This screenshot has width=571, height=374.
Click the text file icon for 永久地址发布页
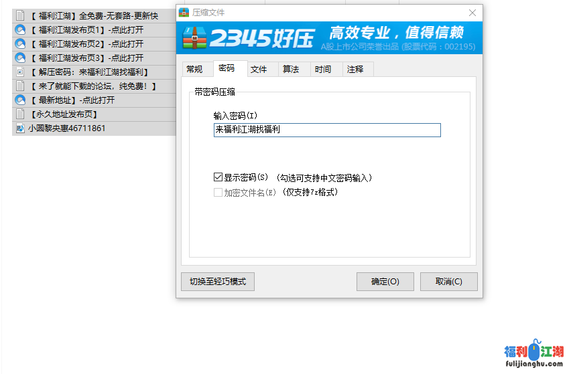tap(20, 114)
